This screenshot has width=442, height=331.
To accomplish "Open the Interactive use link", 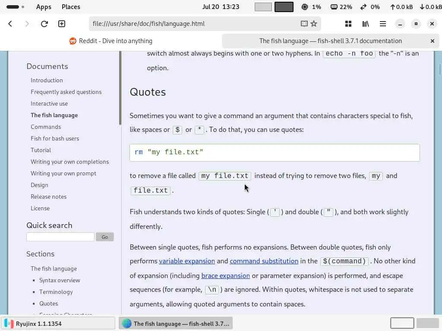I will [49, 103].
